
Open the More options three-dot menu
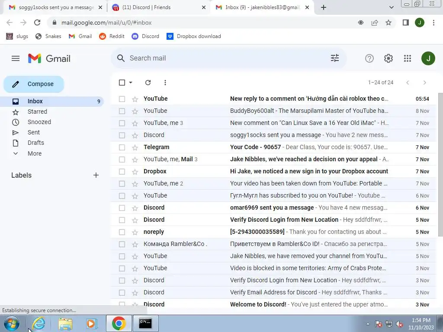point(165,83)
